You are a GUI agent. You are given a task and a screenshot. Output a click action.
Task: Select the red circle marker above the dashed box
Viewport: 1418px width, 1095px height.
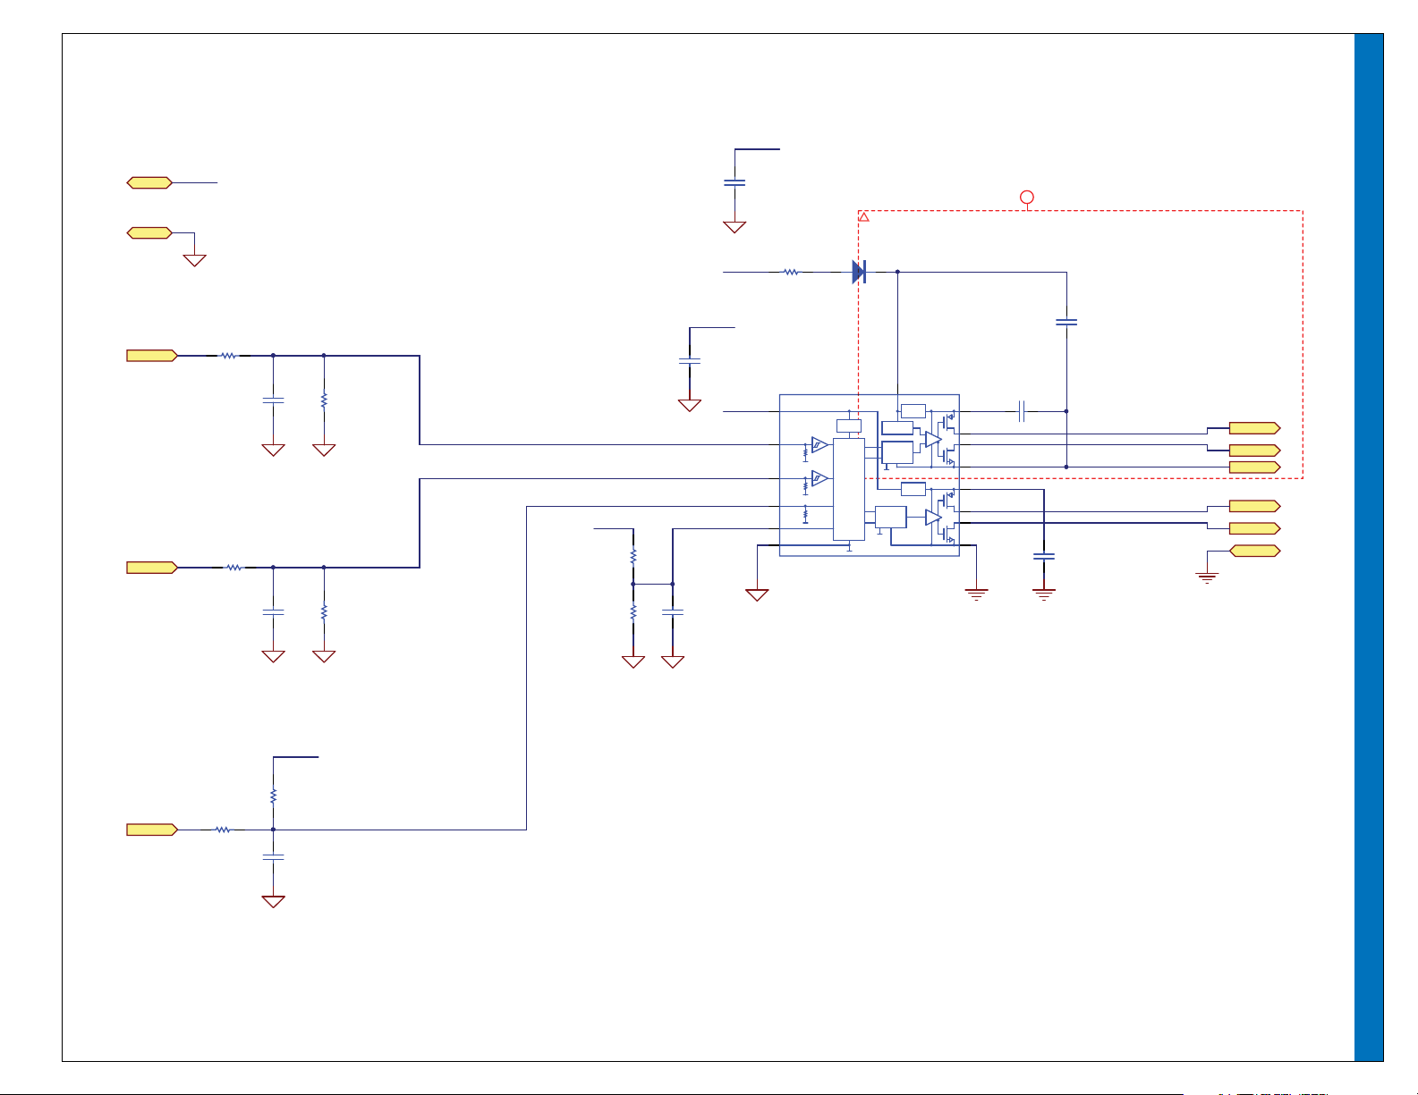[1027, 197]
